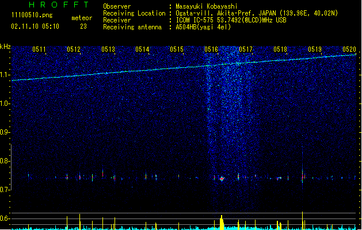Click the bright red meteor echo after 0516
The width and height of the screenshot is (362, 230).
[222, 179]
